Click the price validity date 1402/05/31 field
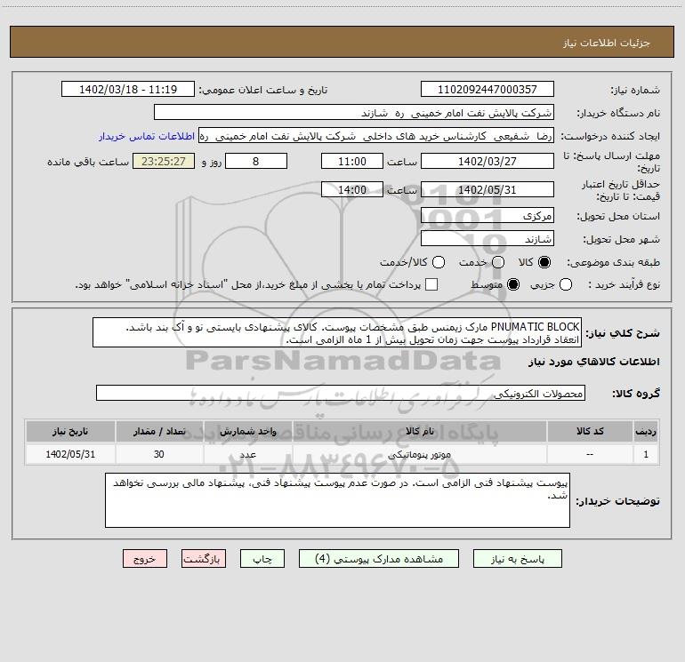685x662 pixels. pyautogui.click(x=488, y=190)
